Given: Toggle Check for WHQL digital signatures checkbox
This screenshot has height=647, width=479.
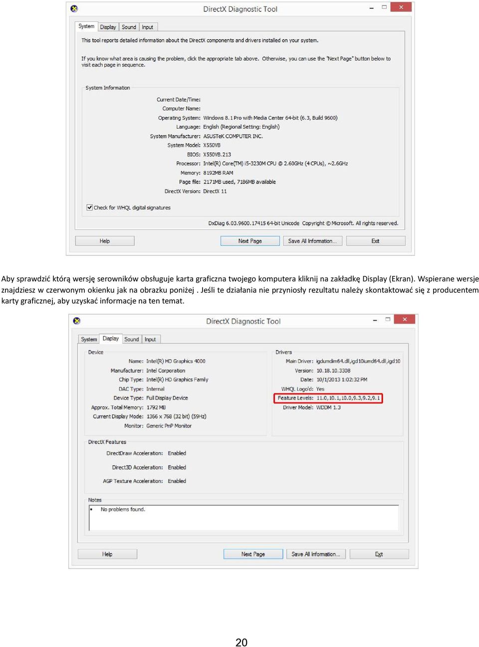Looking at the screenshot, I should click(x=89, y=208).
